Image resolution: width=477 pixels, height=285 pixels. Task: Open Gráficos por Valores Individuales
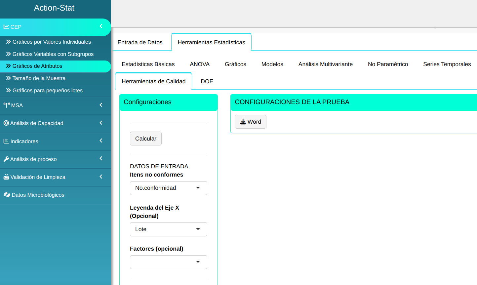(52, 42)
